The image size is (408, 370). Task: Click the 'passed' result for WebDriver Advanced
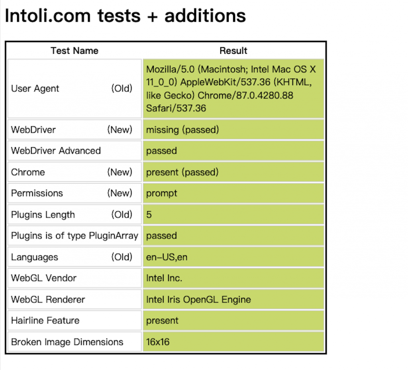click(161, 151)
